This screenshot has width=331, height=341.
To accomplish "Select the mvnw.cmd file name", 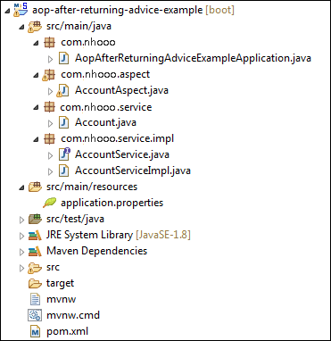I will coord(73,315).
